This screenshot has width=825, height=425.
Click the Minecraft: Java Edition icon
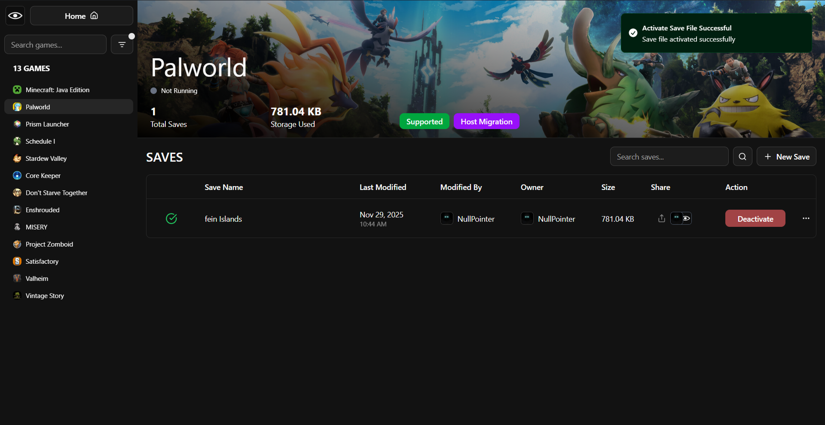[x=17, y=90]
